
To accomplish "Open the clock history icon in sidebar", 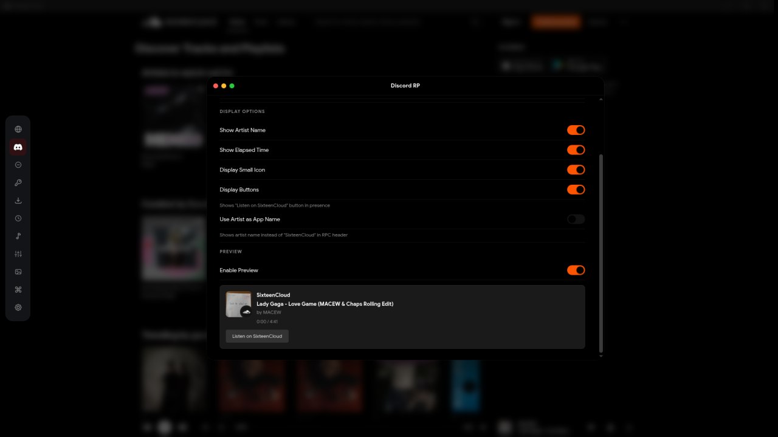I will [x=18, y=218].
